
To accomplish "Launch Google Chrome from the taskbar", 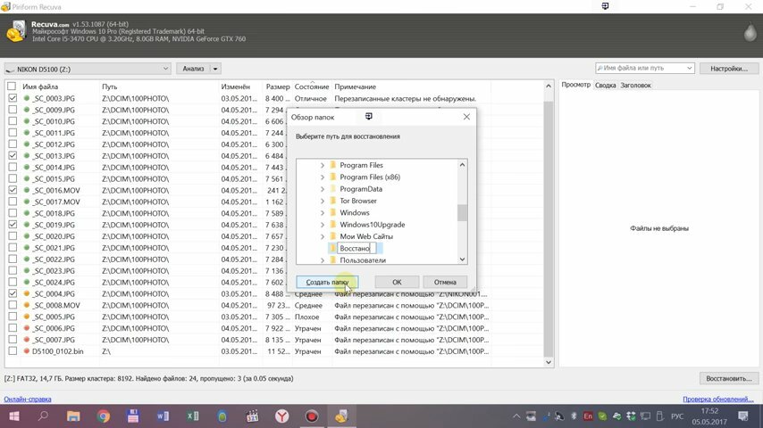I will (x=103, y=416).
